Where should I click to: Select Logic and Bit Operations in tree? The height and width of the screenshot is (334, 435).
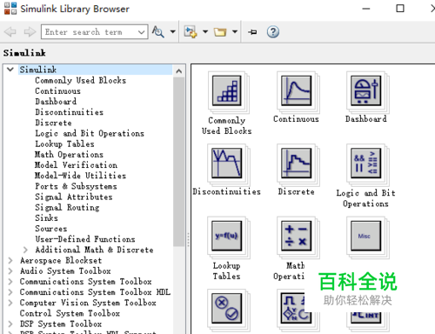point(90,133)
